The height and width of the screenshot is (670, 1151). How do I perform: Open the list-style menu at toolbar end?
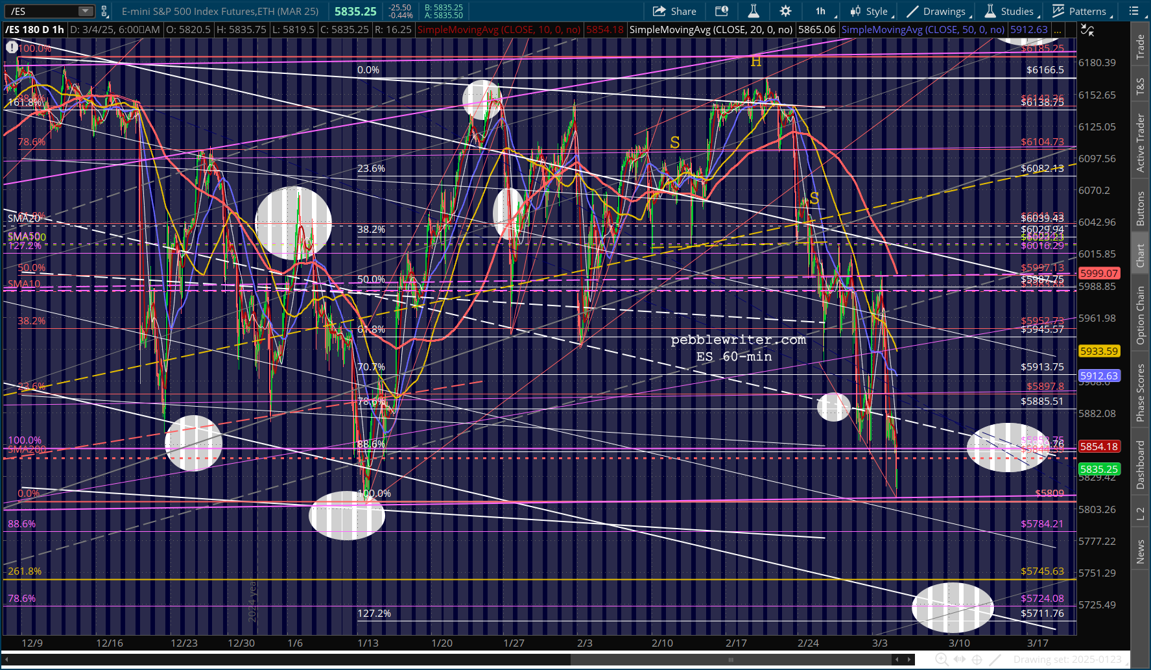tap(1135, 11)
